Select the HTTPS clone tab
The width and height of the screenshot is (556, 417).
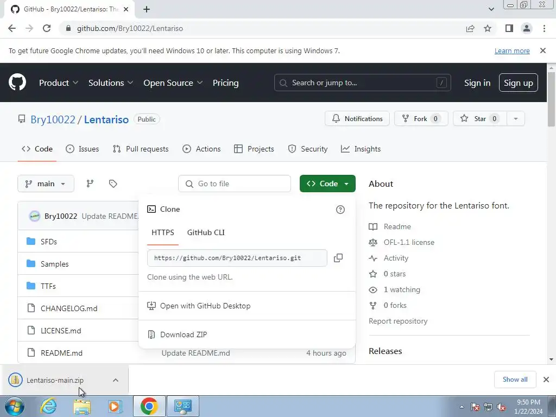[163, 232]
